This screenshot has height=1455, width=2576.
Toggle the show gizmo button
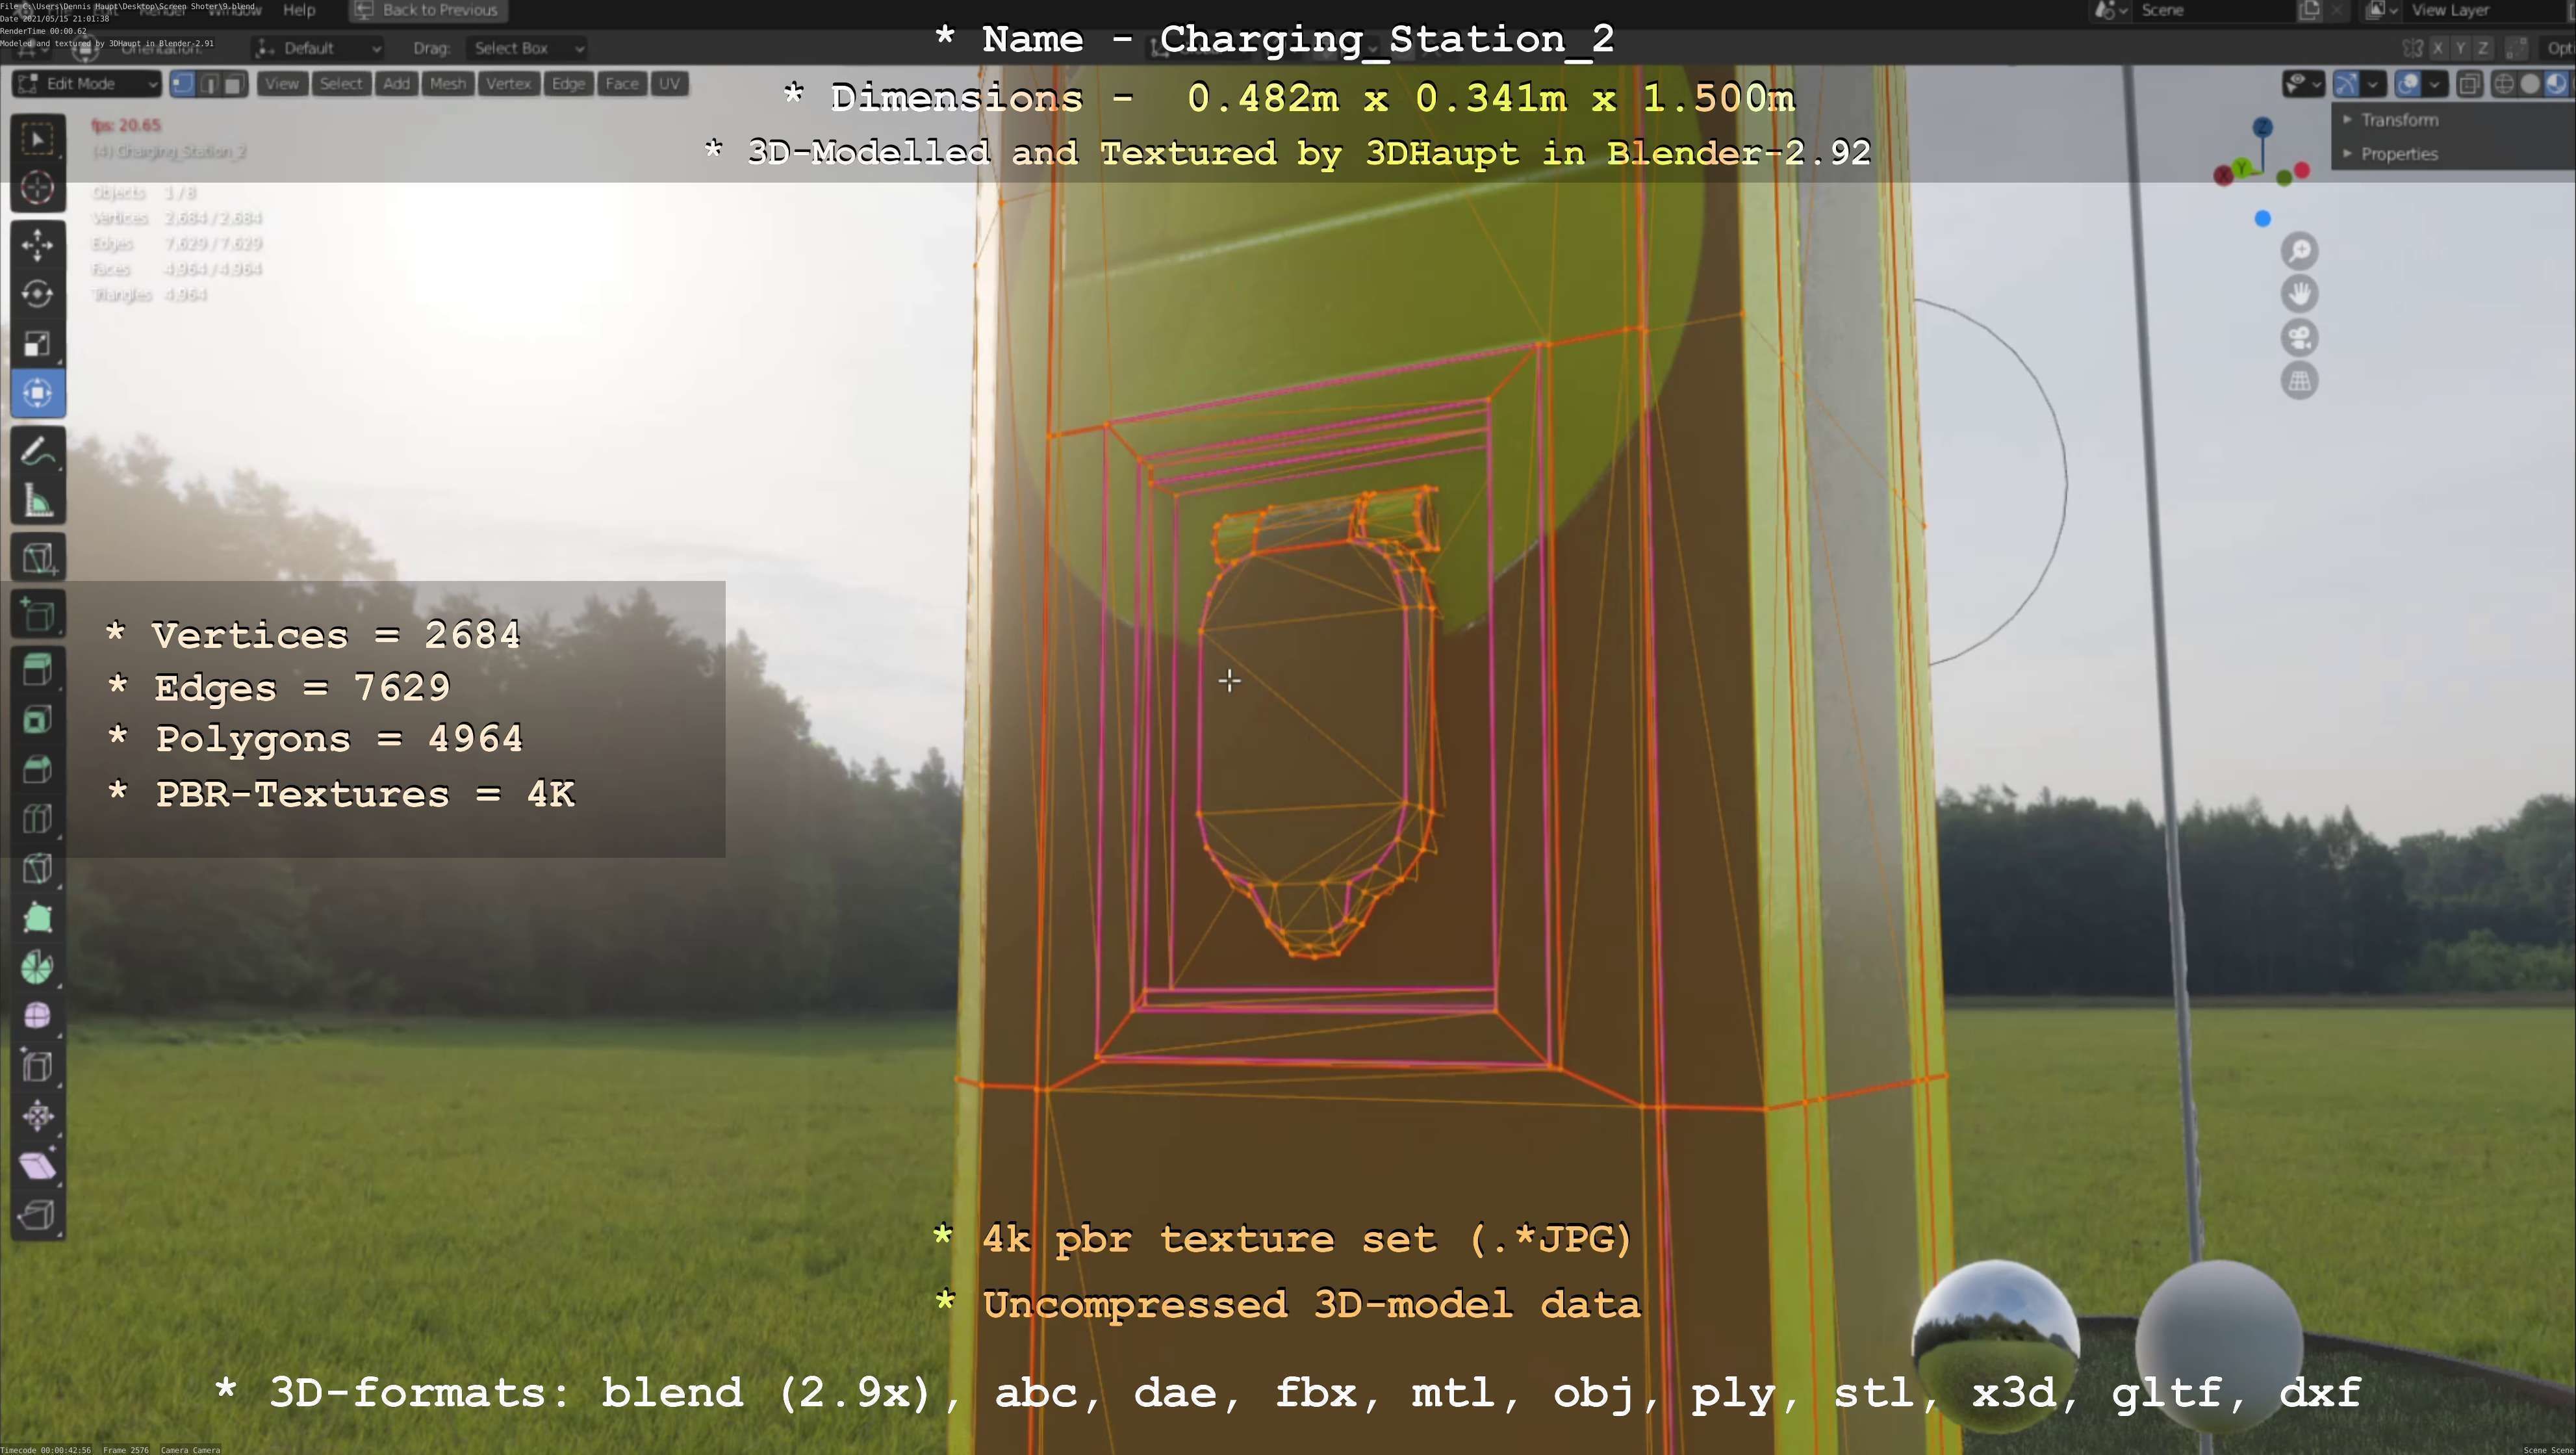(2346, 84)
